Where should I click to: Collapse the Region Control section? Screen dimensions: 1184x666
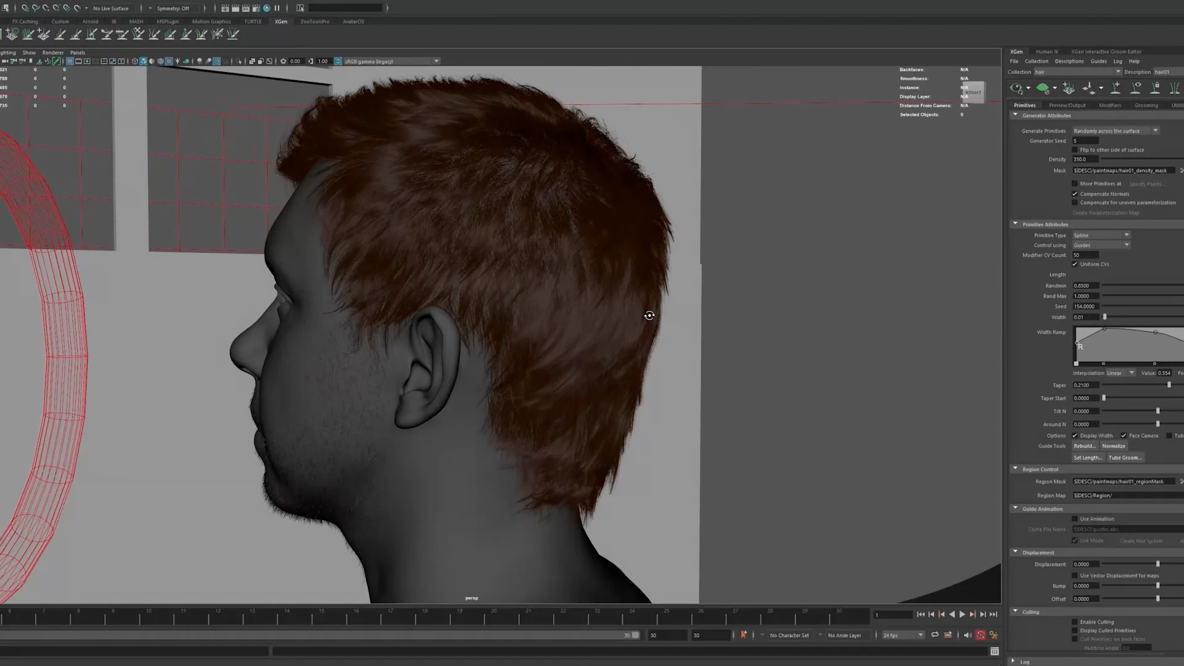click(x=1015, y=469)
